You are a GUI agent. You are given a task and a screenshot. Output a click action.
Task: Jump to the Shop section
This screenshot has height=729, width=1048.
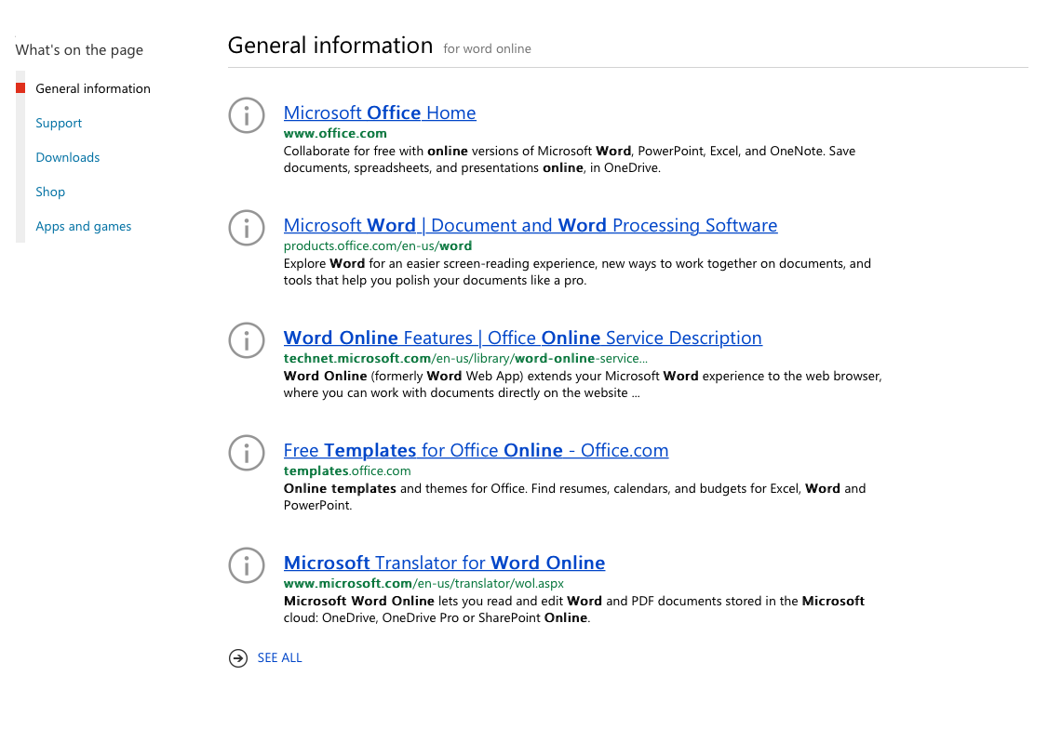(50, 192)
